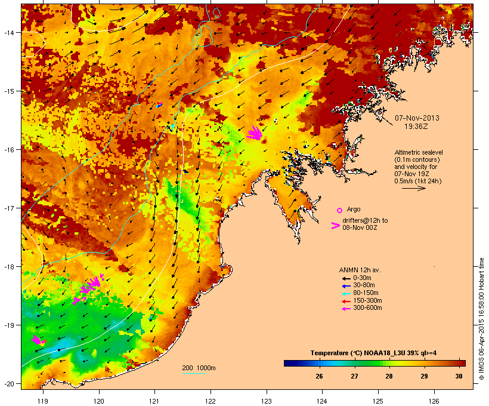The width and height of the screenshot is (489, 406).
Task: Click the vertical IMOS Hobart time credit
Action: point(481,319)
